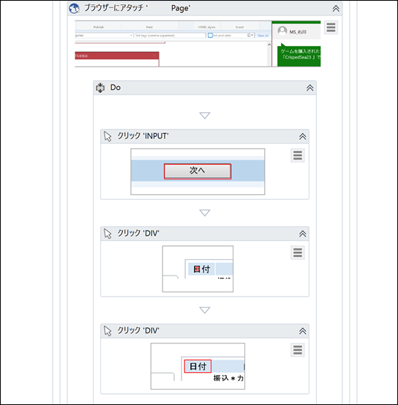
Task: Collapse the first クリック 'DIV' activity
Action: point(302,234)
